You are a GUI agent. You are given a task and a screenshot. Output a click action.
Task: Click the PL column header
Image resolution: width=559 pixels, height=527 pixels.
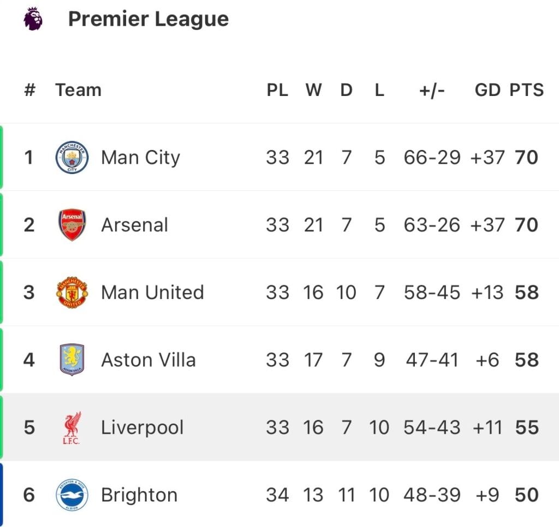tap(277, 90)
